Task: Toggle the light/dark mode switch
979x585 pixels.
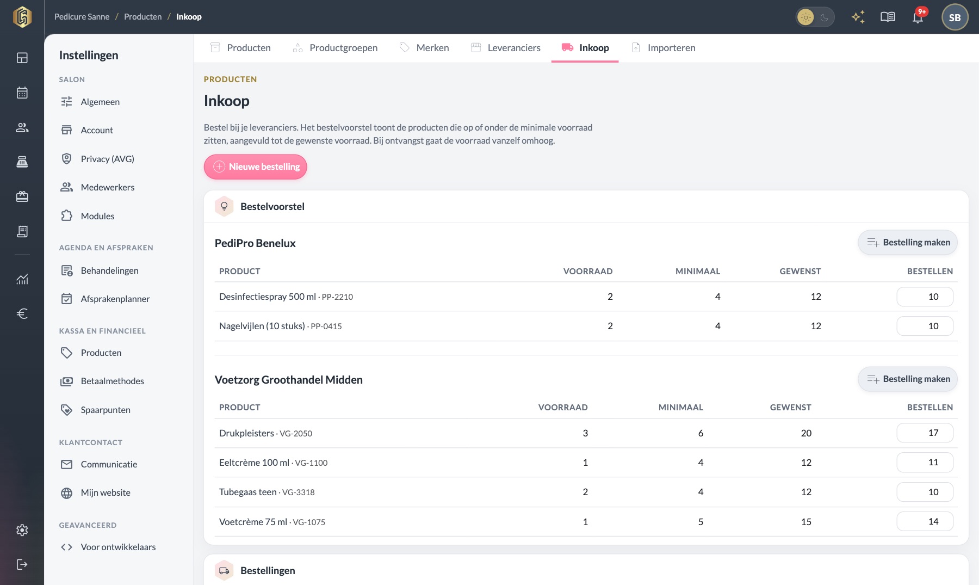Action: pyautogui.click(x=815, y=17)
